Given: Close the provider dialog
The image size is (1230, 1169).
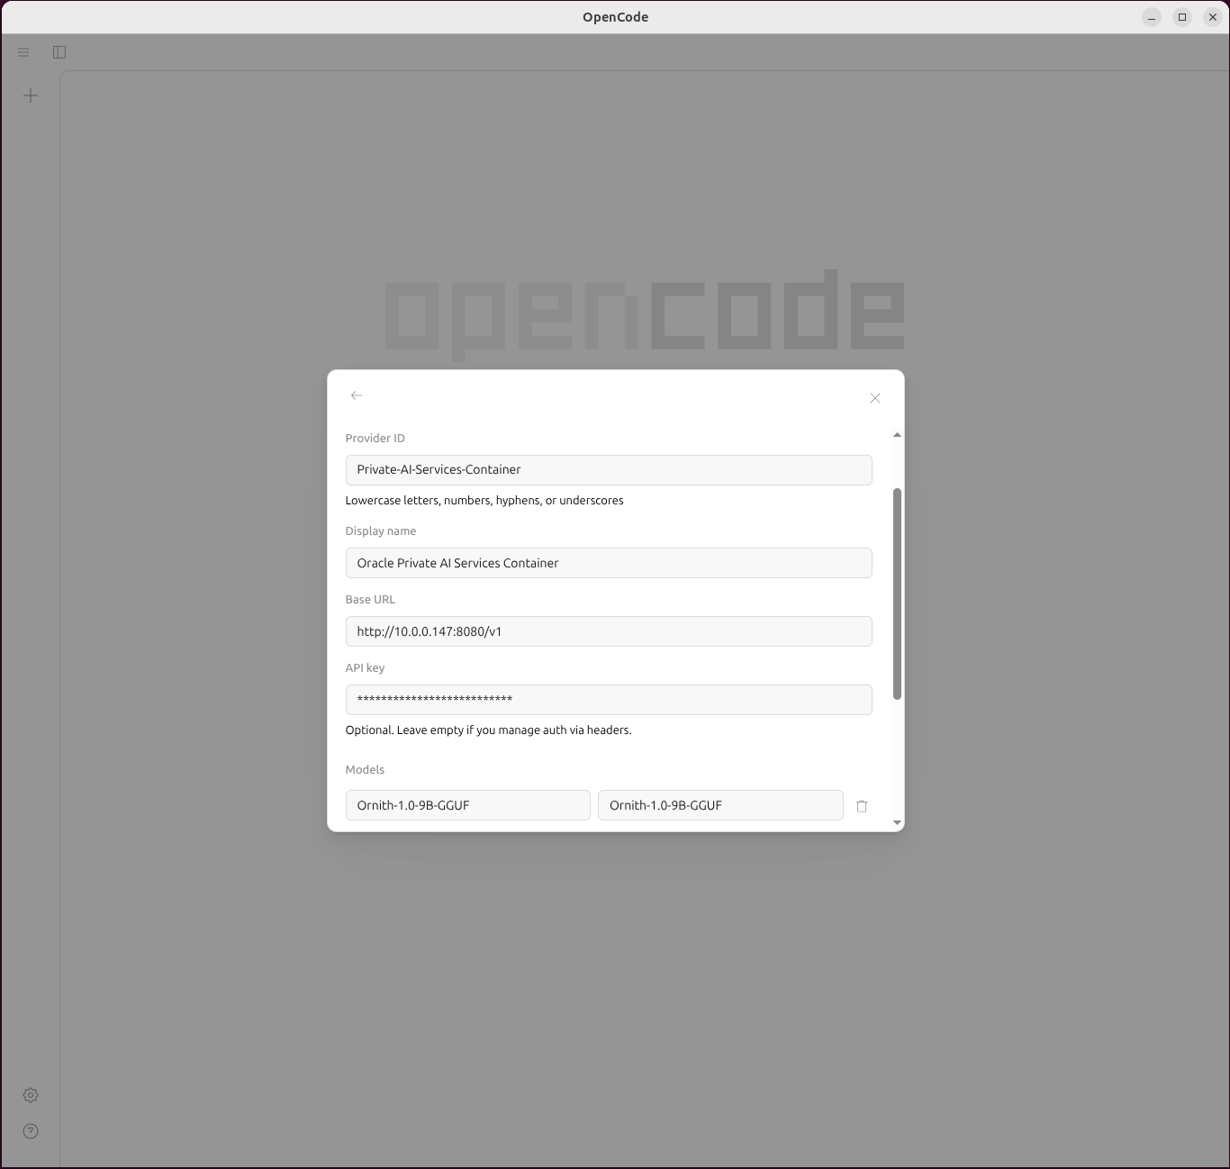Looking at the screenshot, I should click(x=875, y=398).
